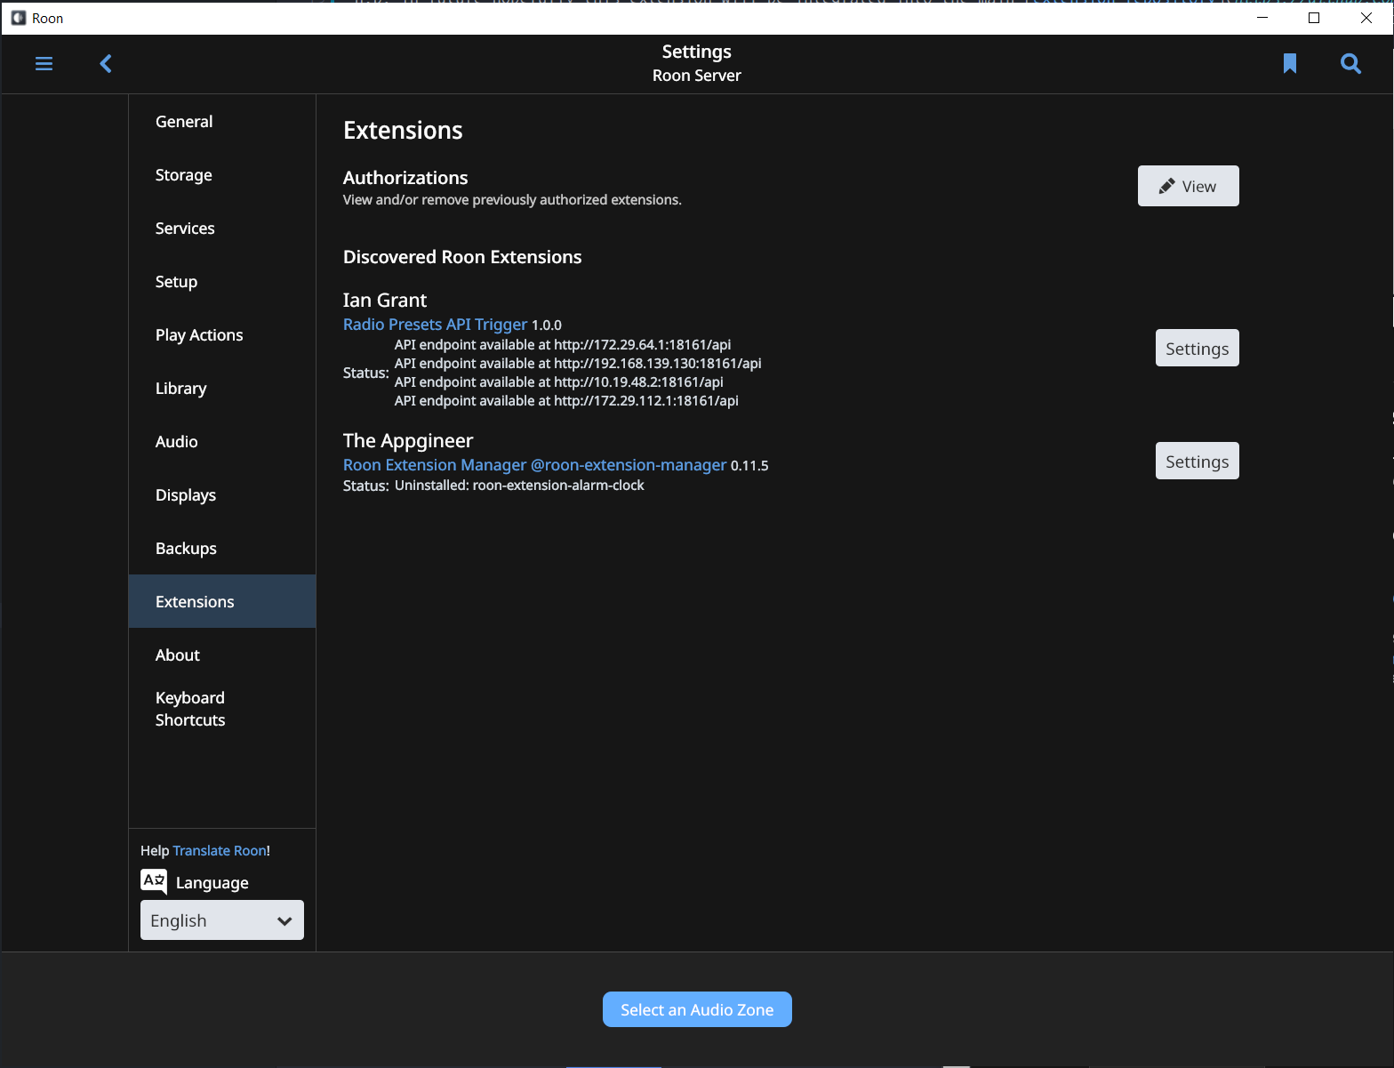Open Settings for Roon Extension Manager
This screenshot has width=1394, height=1068.
pos(1197,461)
